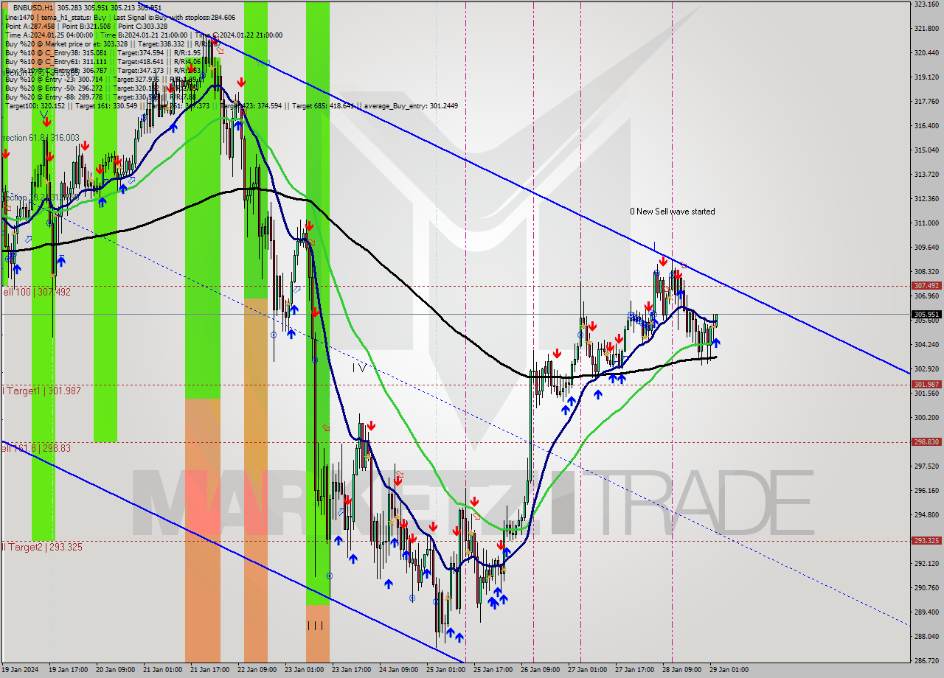The image size is (944, 678).
Task: Click the blue buy arrow beside latest candle
Action: click(x=715, y=343)
